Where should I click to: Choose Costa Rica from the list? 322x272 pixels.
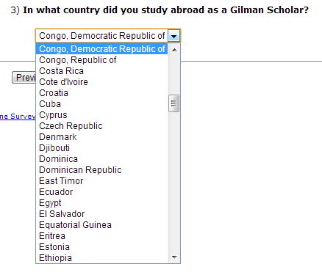102,71
